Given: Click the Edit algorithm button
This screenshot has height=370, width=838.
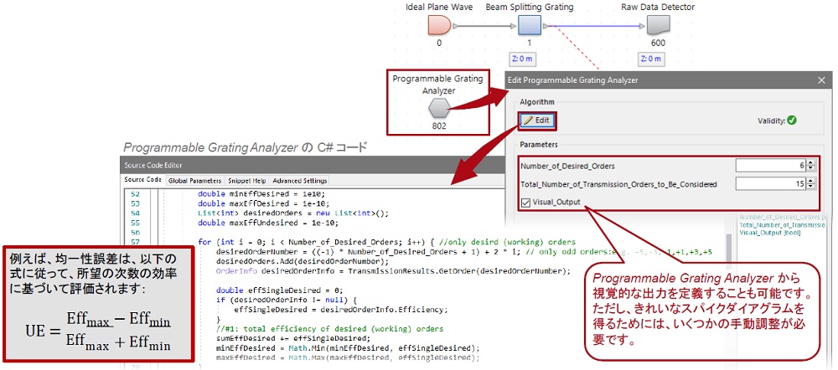Looking at the screenshot, I should 537,121.
